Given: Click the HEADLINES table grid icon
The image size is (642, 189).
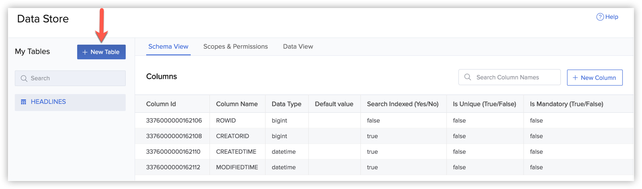Looking at the screenshot, I should 24,102.
